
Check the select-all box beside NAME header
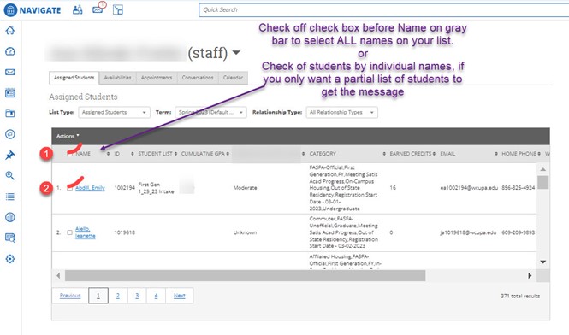tap(69, 154)
